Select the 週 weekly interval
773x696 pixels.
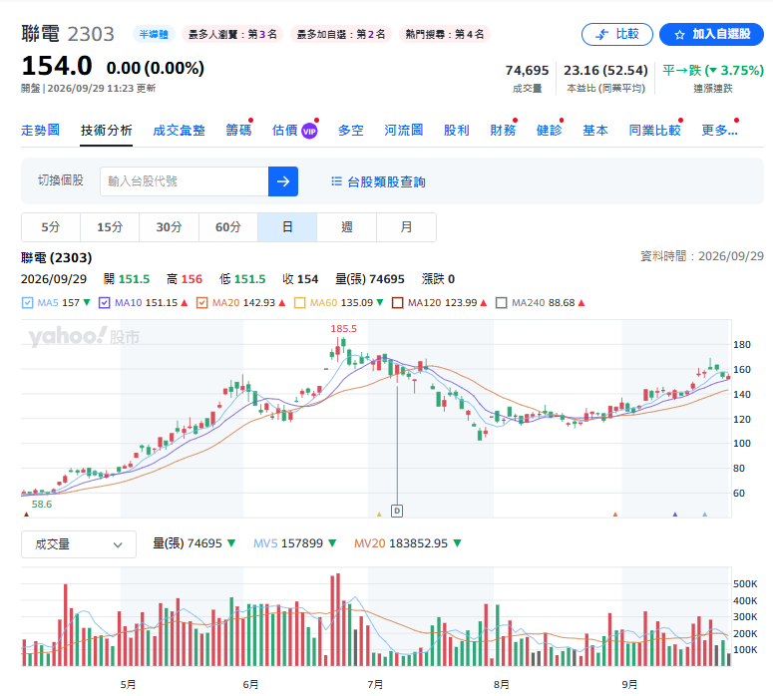pyautogui.click(x=347, y=227)
